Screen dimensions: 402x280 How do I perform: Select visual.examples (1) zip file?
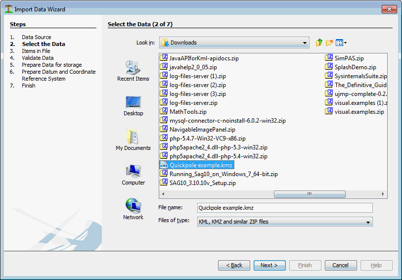point(356,103)
